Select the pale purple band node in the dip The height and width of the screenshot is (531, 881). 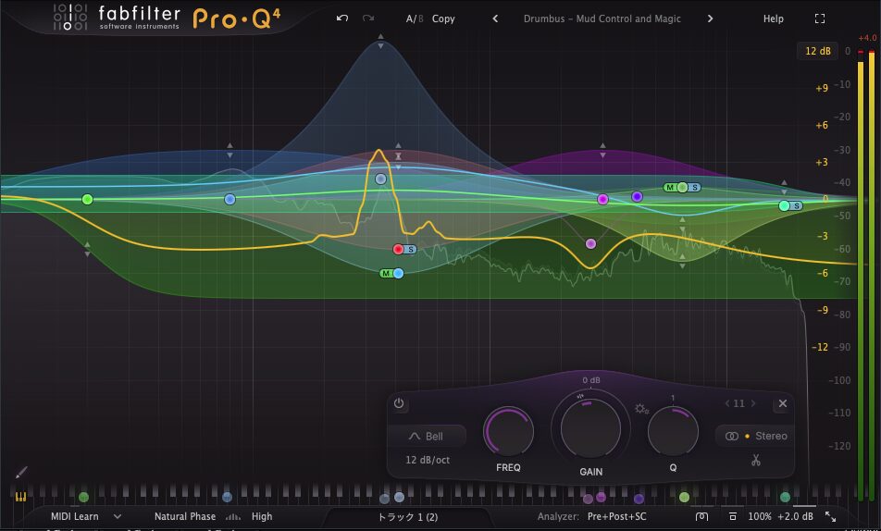click(590, 244)
